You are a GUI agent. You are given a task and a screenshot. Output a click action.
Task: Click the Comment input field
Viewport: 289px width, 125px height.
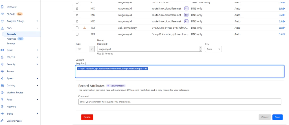coord(180,102)
